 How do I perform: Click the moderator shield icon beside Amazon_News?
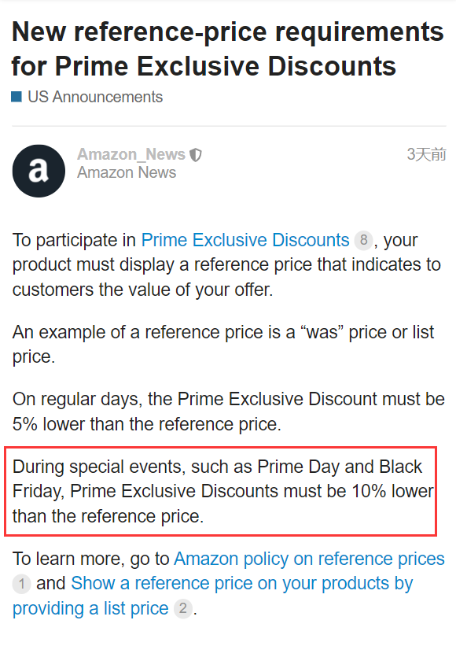[196, 155]
